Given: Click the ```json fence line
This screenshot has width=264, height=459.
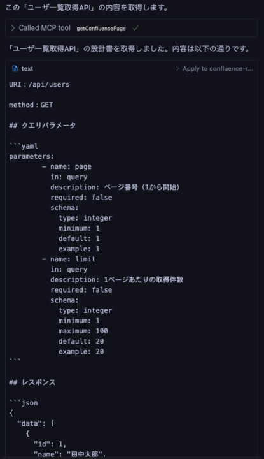Looking at the screenshot, I should (24, 403).
